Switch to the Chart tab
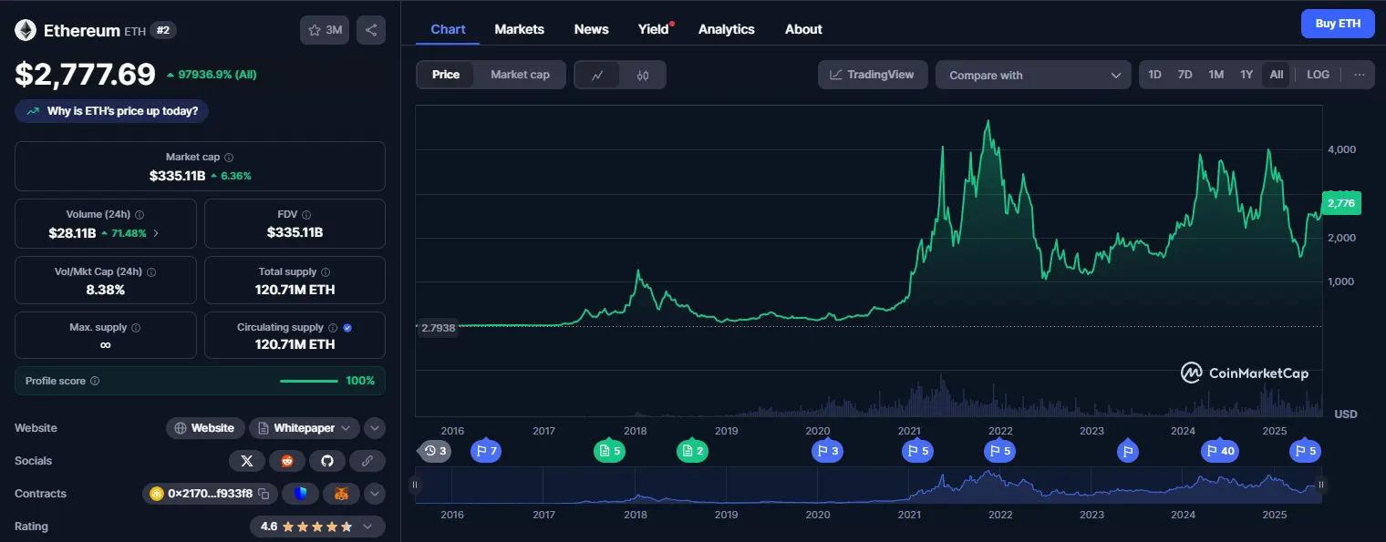Image resolution: width=1386 pixels, height=542 pixels. [448, 29]
